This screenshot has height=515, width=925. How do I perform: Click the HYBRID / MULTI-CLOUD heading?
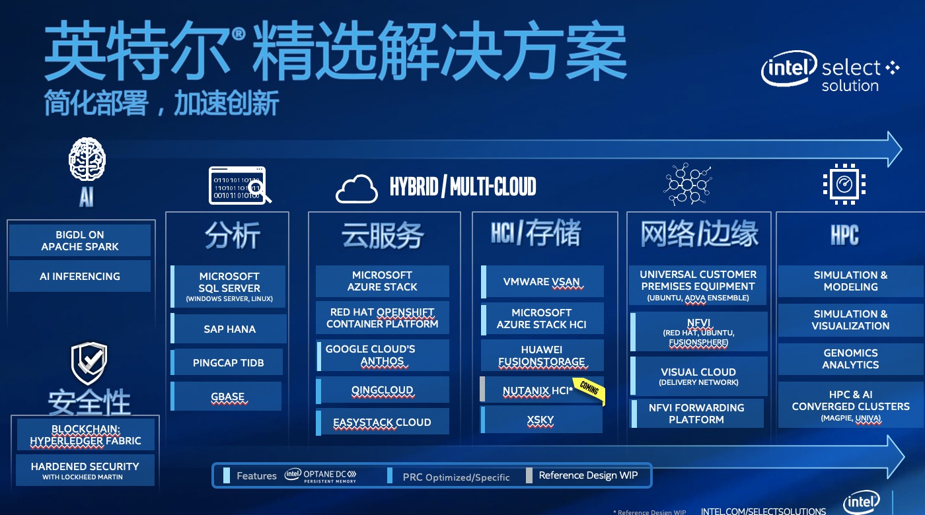[462, 188]
